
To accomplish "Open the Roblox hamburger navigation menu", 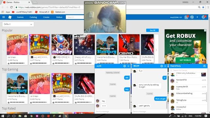I will pos(4,17).
